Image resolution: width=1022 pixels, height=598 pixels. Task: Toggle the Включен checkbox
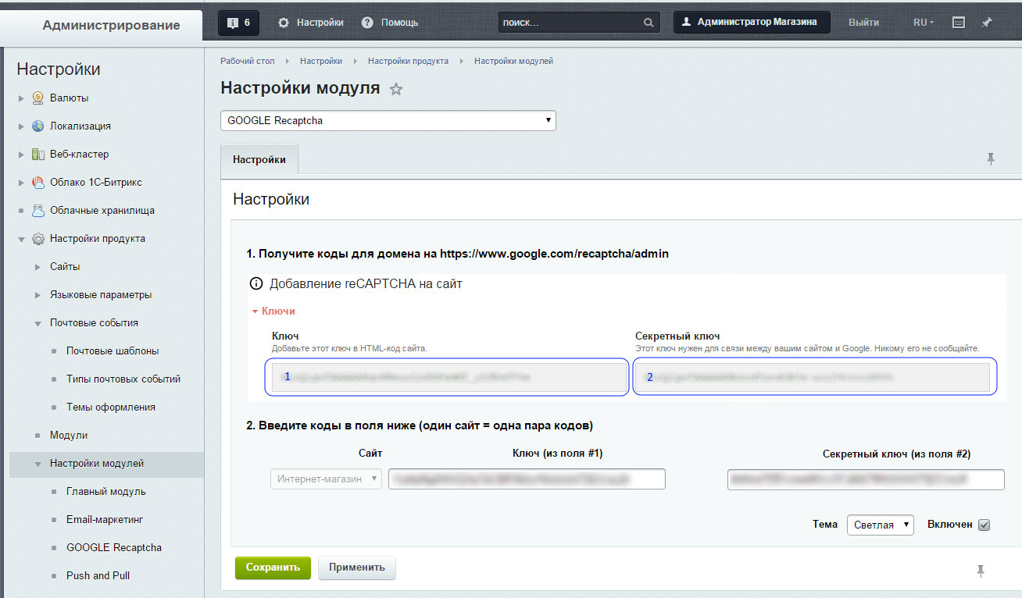click(984, 525)
